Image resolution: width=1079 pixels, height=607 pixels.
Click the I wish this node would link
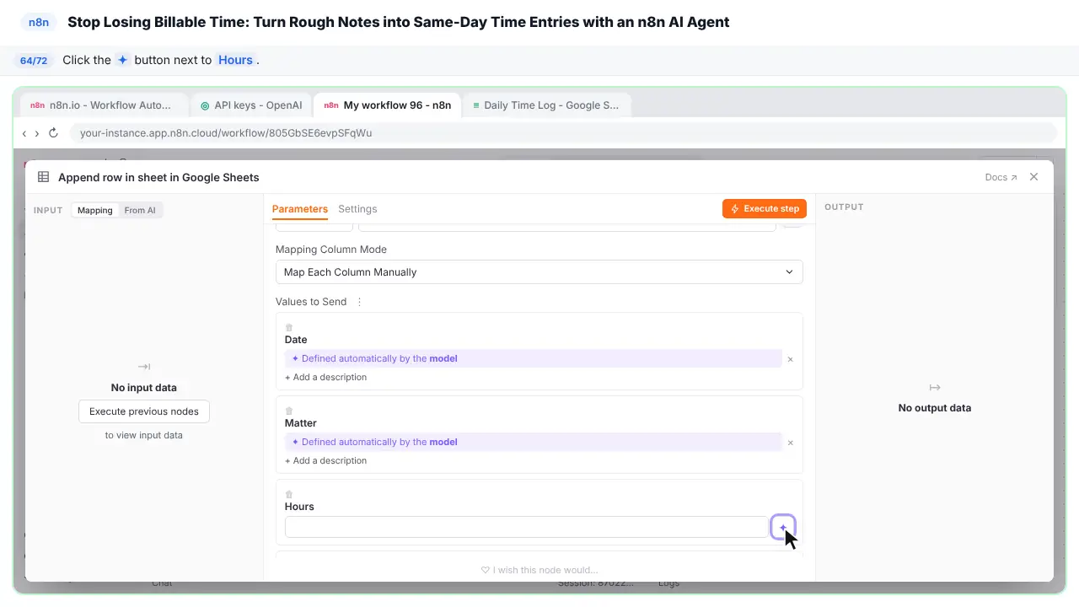click(539, 570)
